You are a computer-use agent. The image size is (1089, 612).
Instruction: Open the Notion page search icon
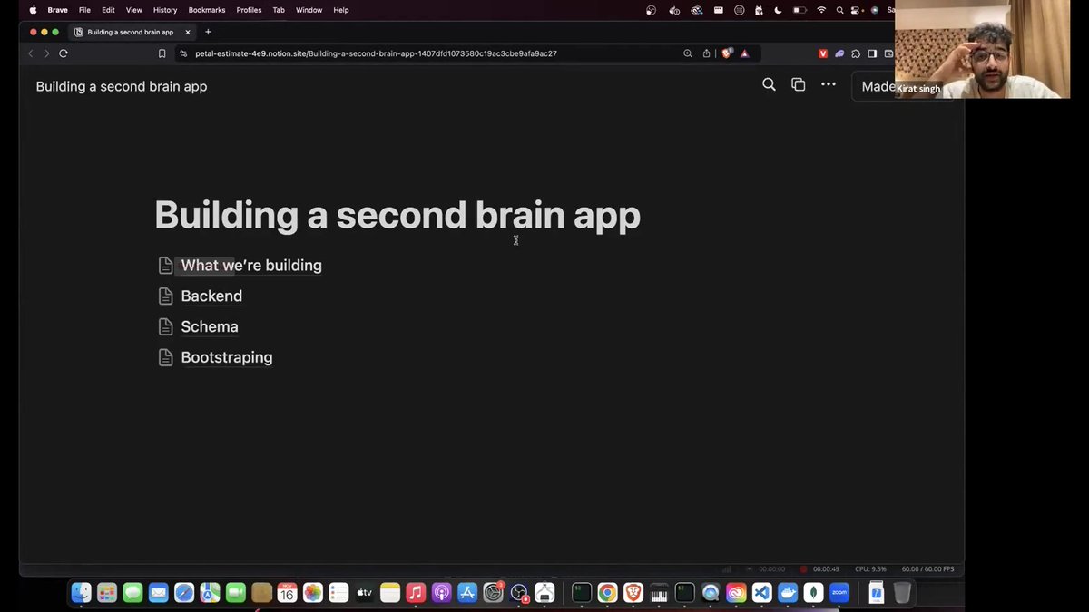tap(769, 84)
